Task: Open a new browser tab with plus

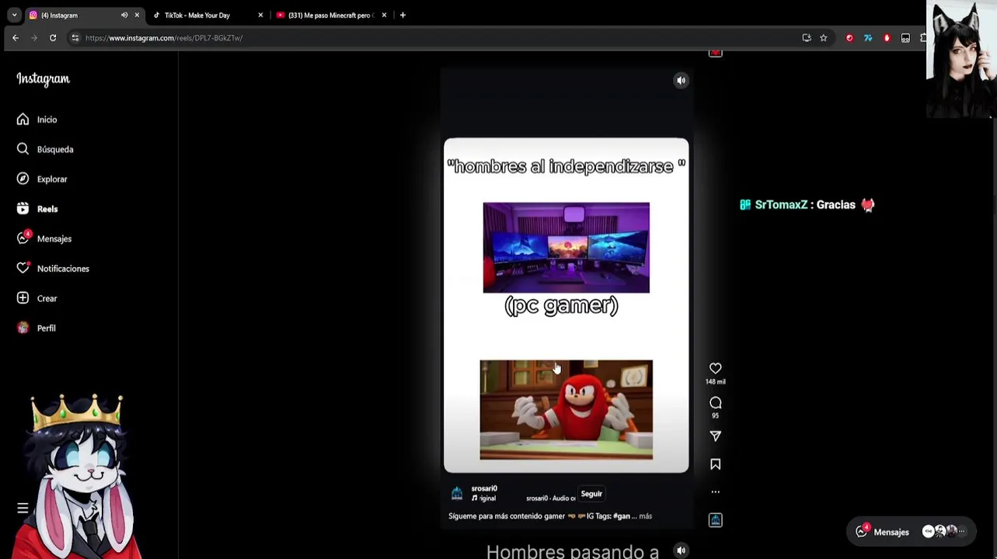Action: [403, 16]
